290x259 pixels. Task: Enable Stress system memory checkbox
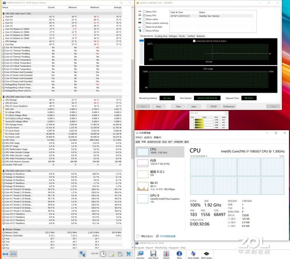pos(145,23)
